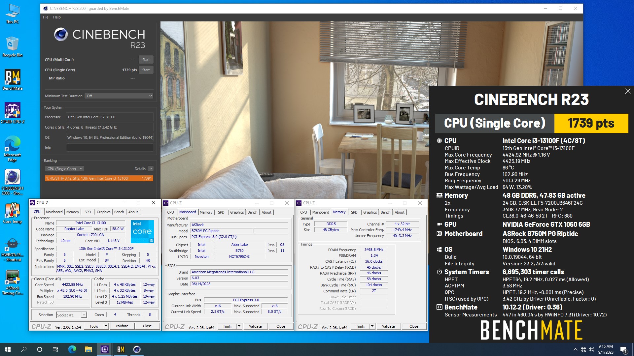Viewport: 634px width, 356px height.
Task: Click Close button in middle CPU-Z window
Action: tap(281, 326)
